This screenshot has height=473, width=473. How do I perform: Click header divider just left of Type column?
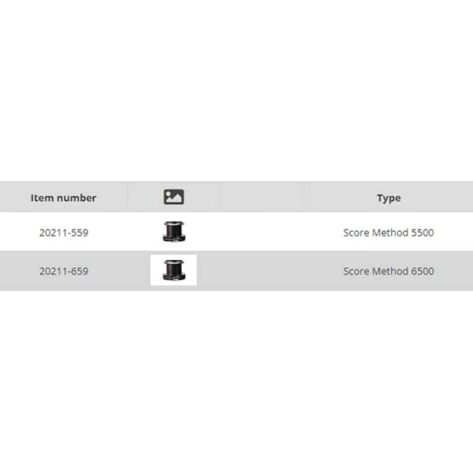click(305, 198)
